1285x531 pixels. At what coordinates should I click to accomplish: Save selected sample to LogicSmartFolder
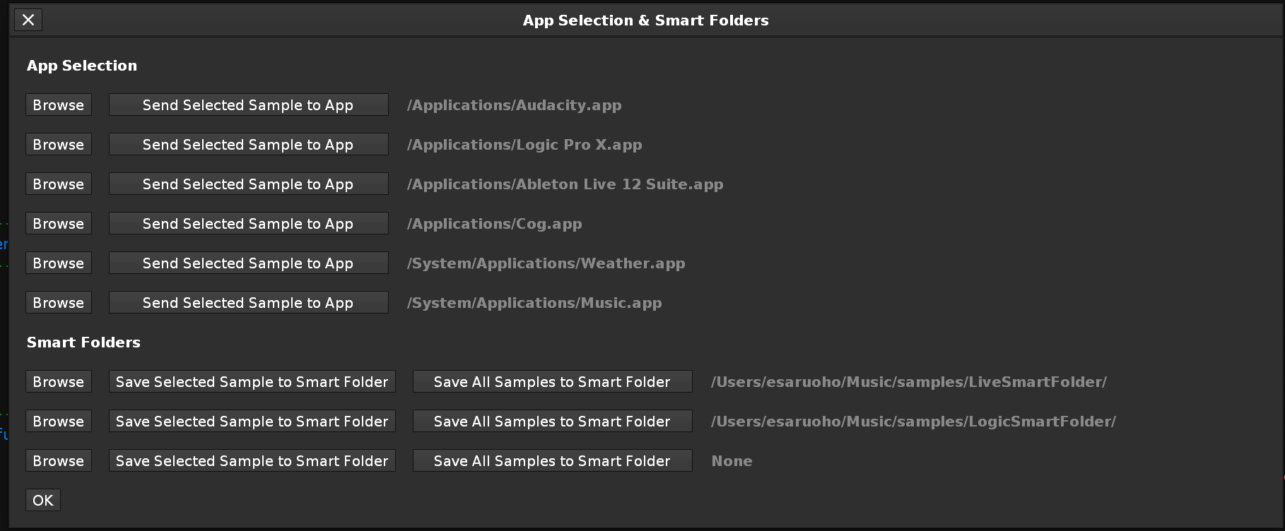[x=252, y=422]
